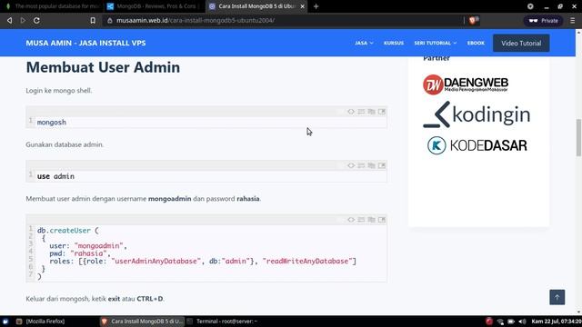Expand the JASA dropdown menu
This screenshot has height=327, width=582.
pyautogui.click(x=364, y=43)
